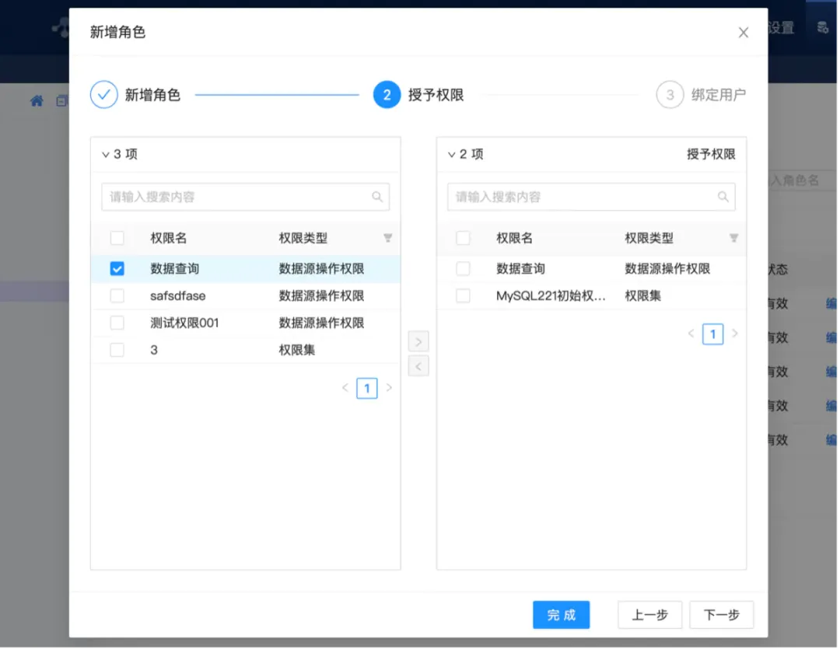
Task: Click the 完成 button to finish
Action: 561,614
